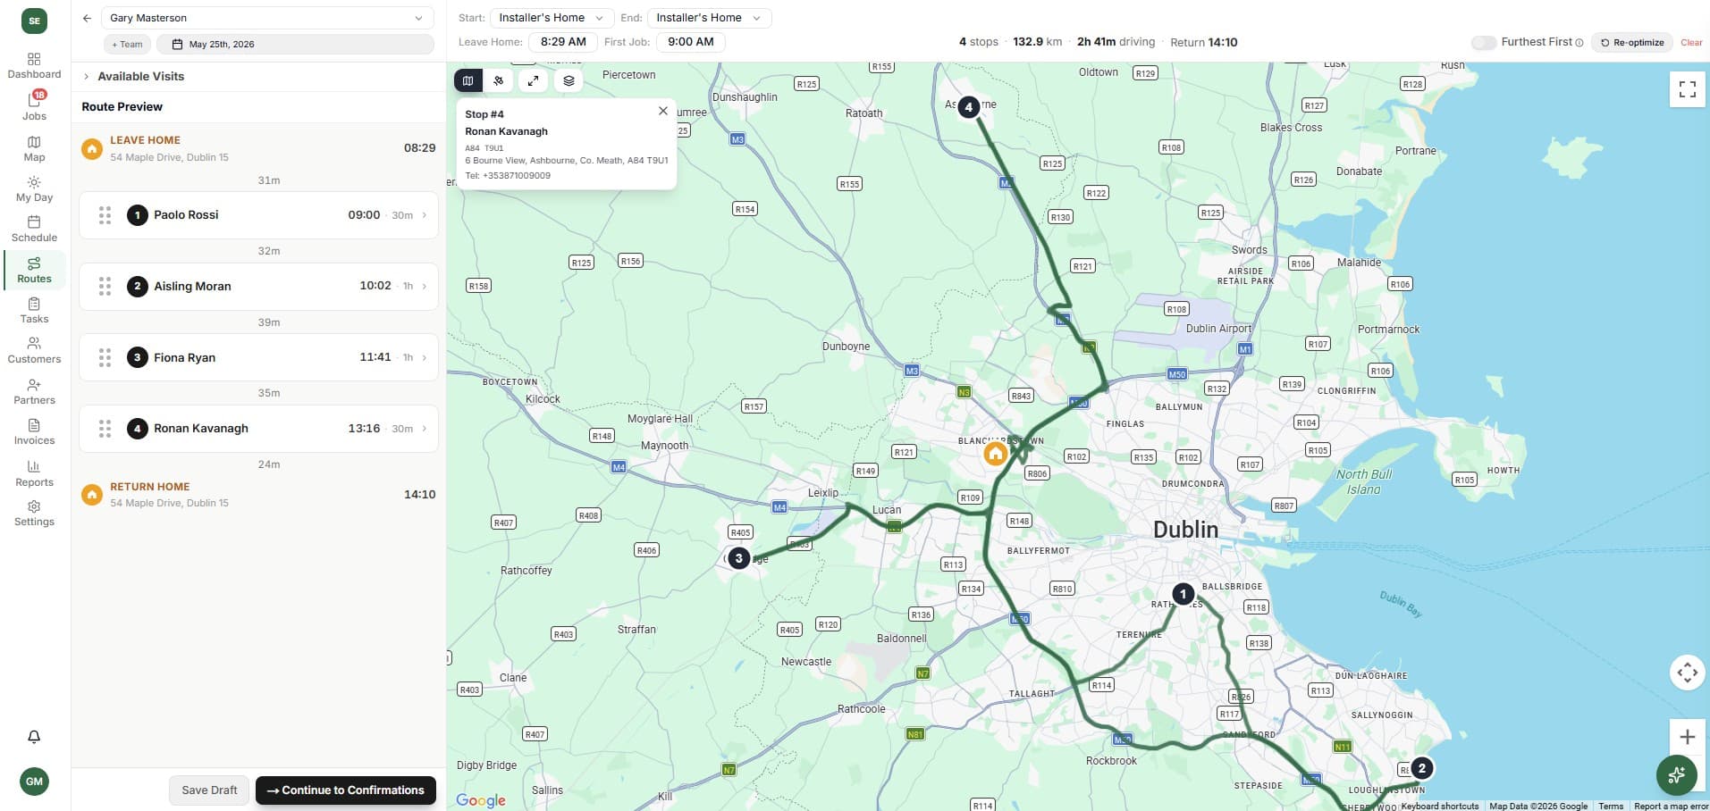Close the Stop #4 info popup
The image size is (1710, 811).
pyautogui.click(x=662, y=111)
